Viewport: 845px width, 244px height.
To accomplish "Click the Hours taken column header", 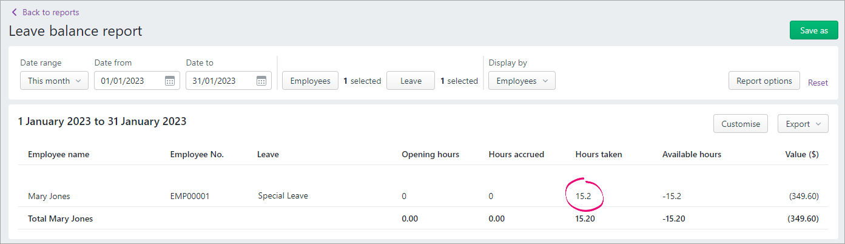I will point(598,154).
